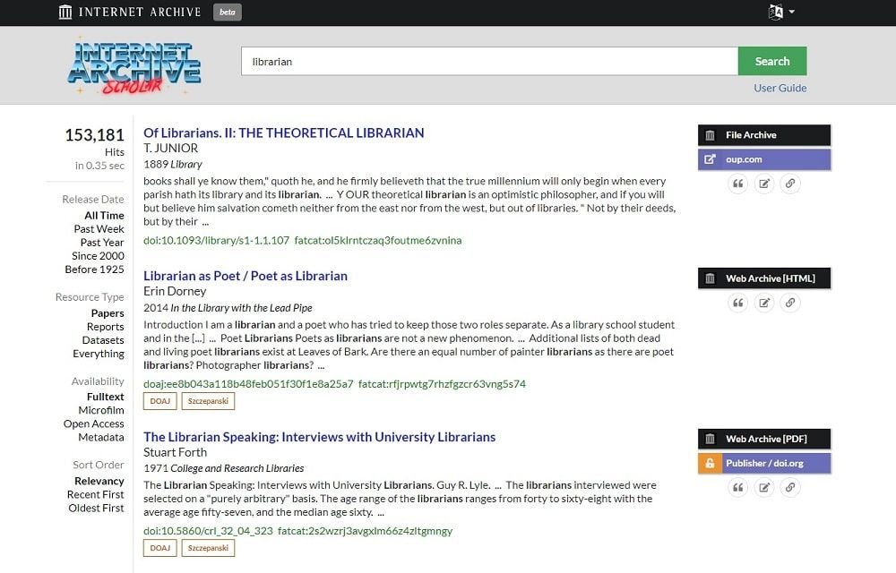Sort results by Oldest First

96,508
